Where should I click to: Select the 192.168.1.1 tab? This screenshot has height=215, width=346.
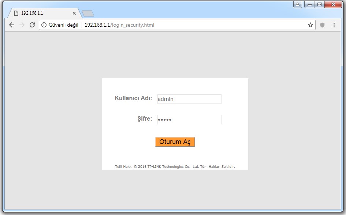40,13
